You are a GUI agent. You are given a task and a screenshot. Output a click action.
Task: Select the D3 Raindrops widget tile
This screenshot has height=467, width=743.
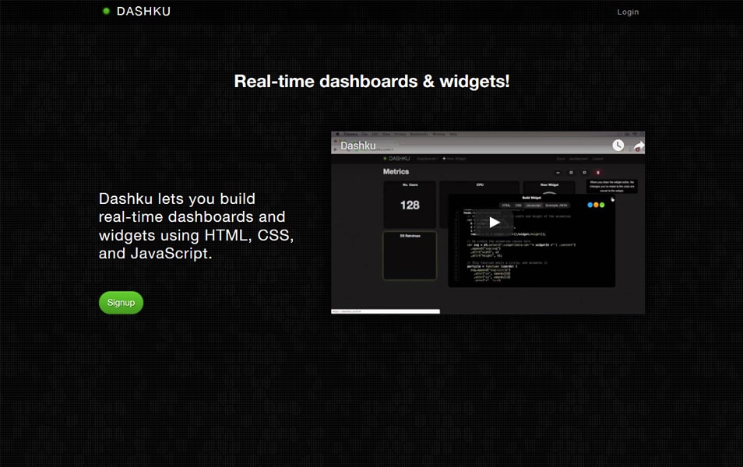point(410,255)
